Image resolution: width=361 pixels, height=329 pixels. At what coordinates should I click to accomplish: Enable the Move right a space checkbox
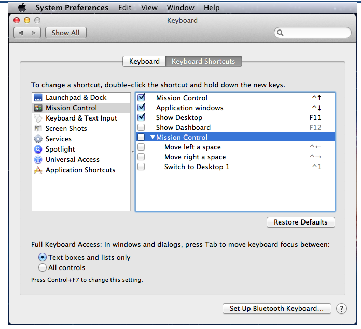click(141, 157)
